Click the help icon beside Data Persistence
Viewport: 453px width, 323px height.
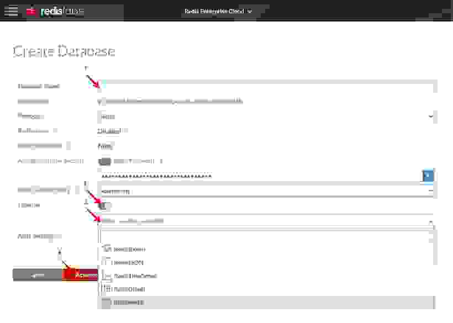69,146
